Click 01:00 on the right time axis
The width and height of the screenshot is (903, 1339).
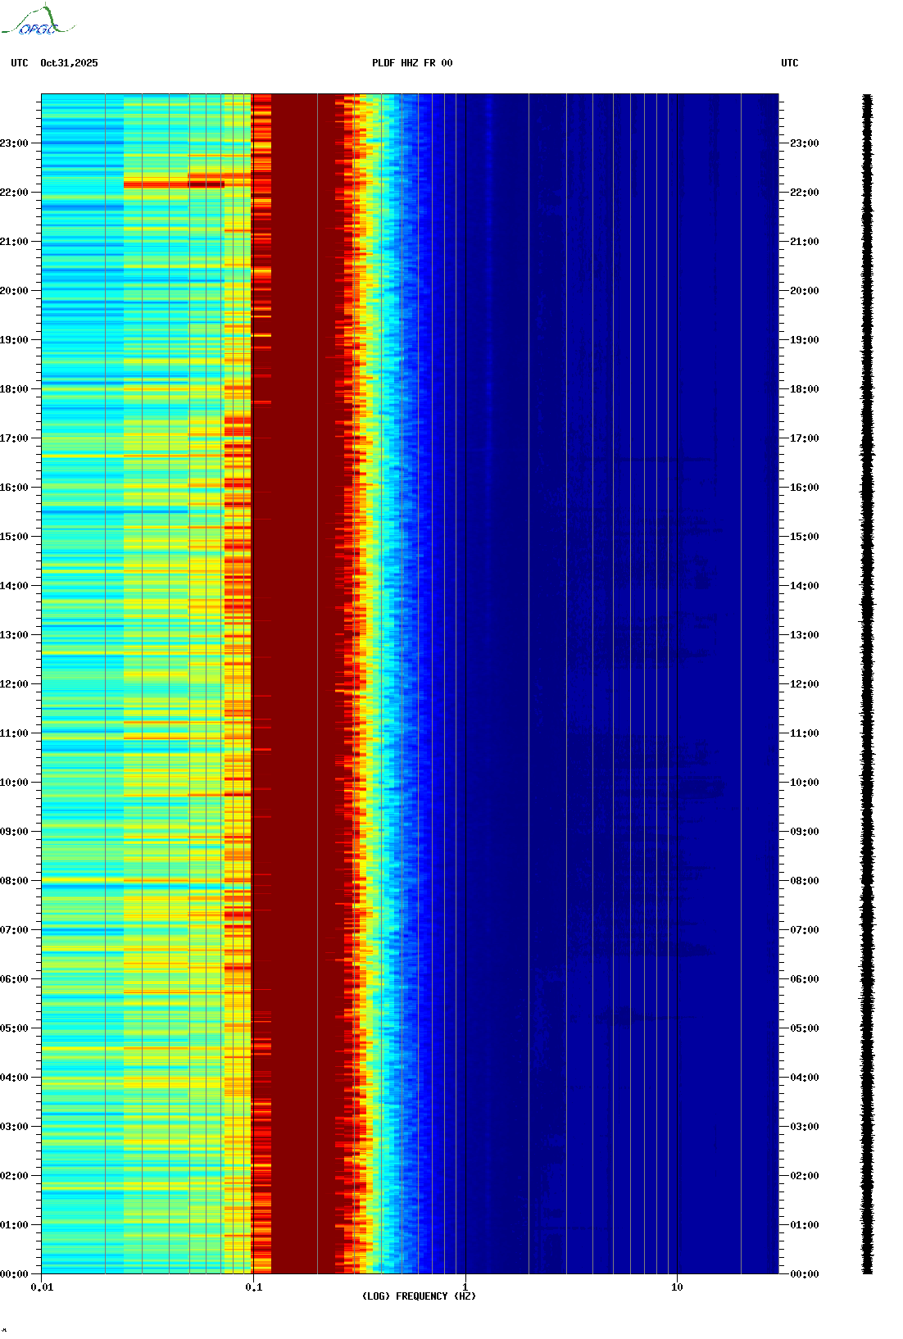click(x=805, y=1225)
